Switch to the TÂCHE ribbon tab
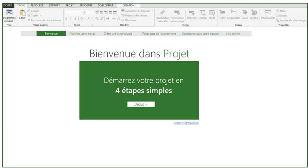The image size is (308, 168). point(21,5)
